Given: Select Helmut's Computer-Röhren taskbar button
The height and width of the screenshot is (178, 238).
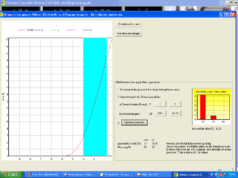Looking at the screenshot, I should point(190,174).
